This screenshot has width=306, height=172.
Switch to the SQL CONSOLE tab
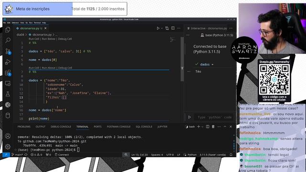tap(144, 127)
